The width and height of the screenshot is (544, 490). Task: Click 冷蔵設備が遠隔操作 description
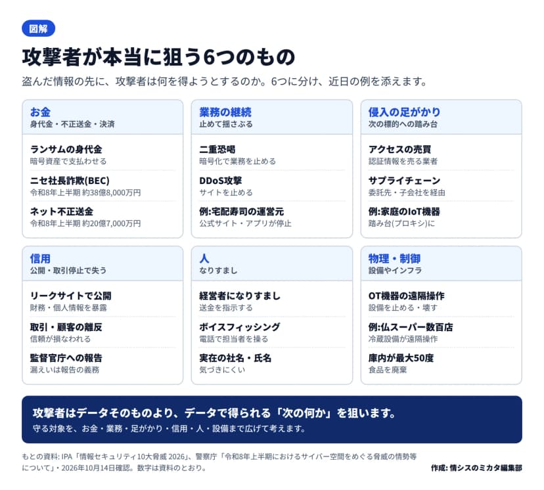click(403, 339)
